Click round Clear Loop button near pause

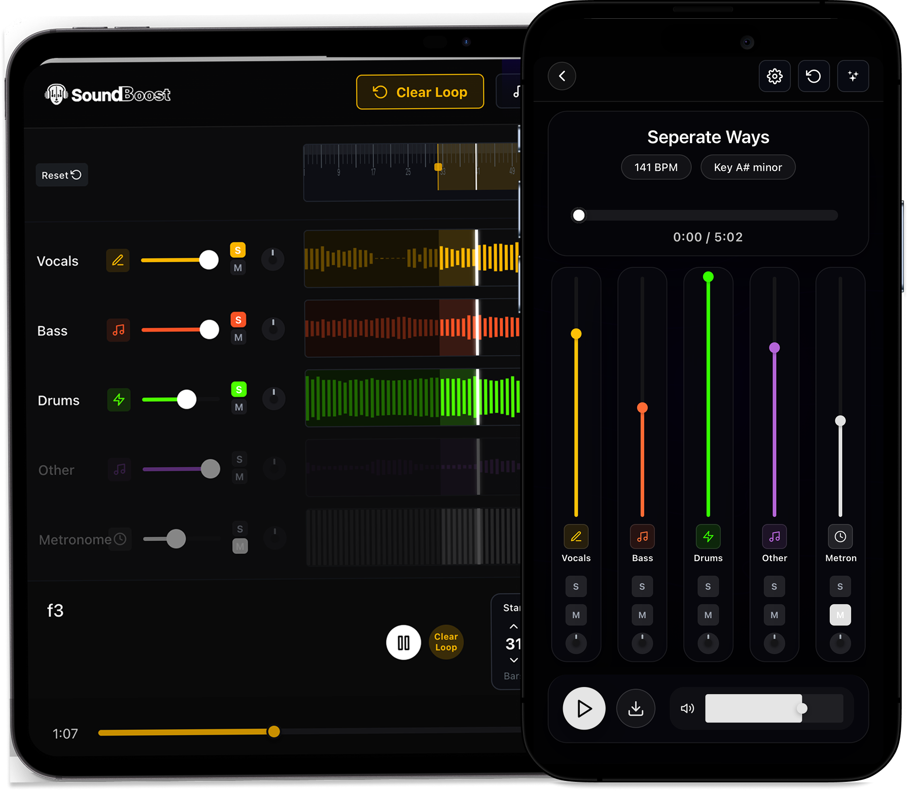[x=446, y=642]
